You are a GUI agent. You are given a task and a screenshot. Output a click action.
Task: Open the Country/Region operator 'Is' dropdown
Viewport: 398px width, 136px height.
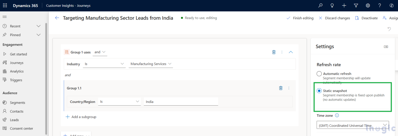coord(119,102)
